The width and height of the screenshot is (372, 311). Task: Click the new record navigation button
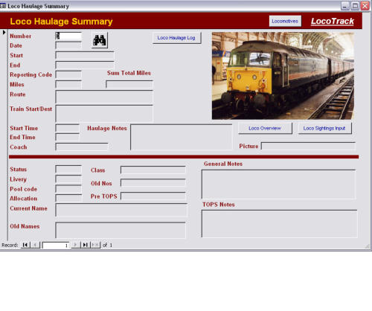pos(95,245)
